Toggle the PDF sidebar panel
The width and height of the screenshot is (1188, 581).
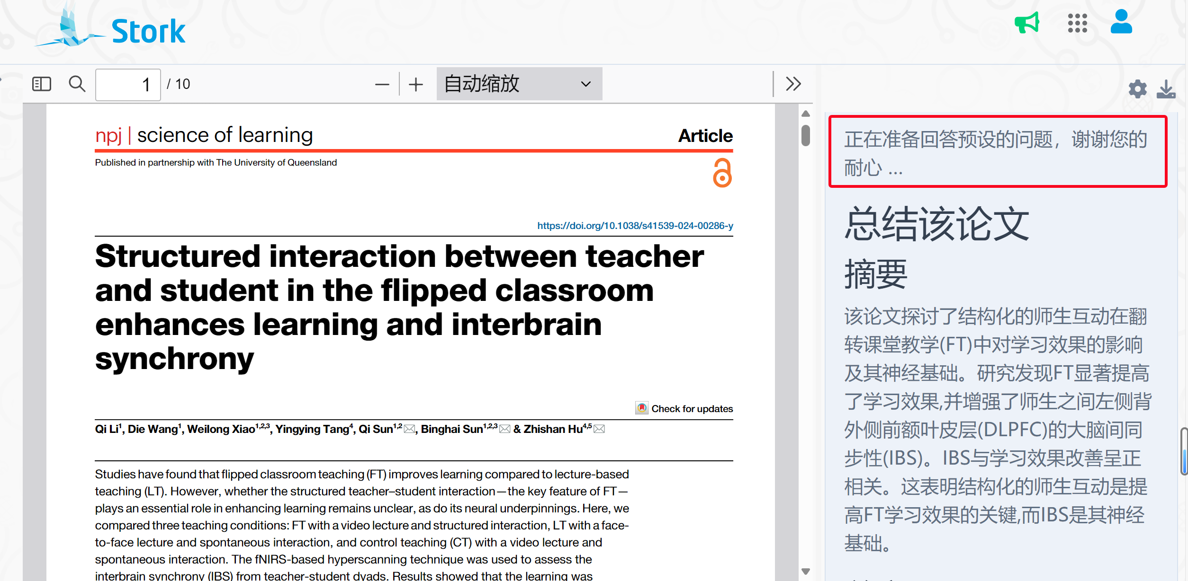(41, 84)
